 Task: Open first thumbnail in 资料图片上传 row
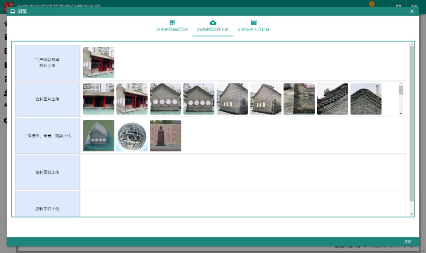tap(99, 99)
